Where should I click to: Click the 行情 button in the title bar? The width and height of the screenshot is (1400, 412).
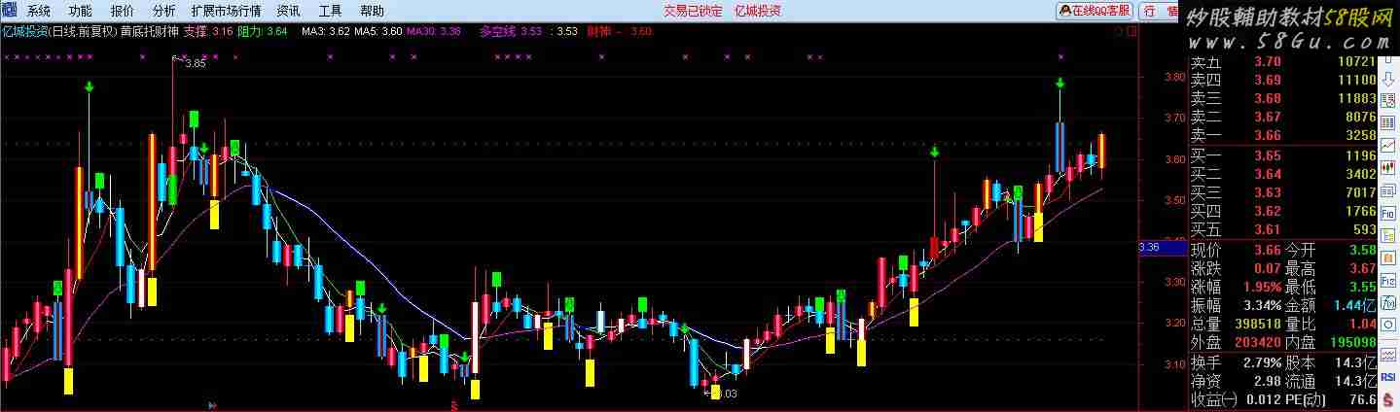tap(1160, 11)
